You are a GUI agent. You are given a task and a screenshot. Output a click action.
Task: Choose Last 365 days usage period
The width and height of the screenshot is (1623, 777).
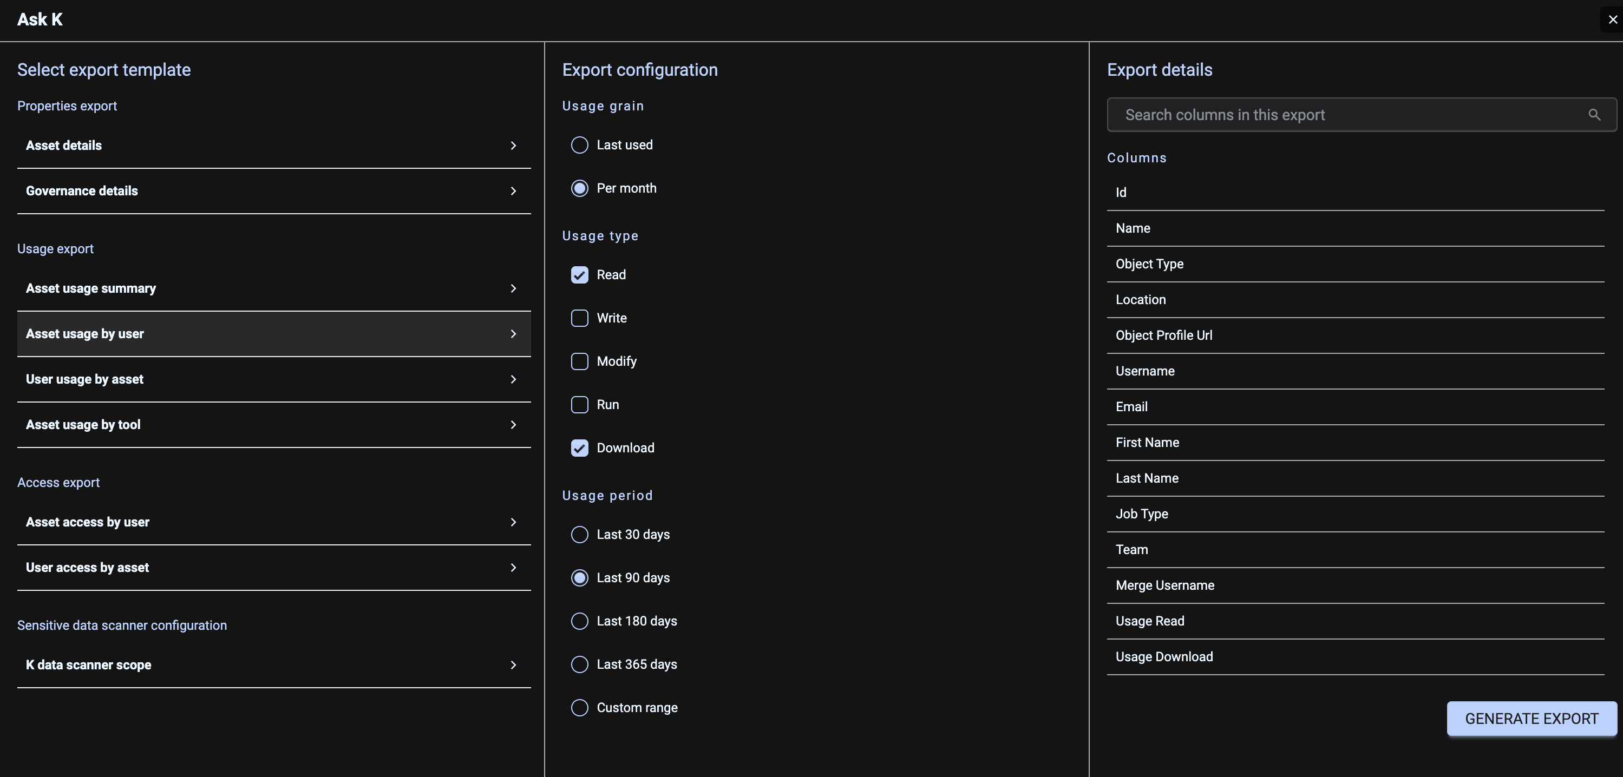[579, 664]
